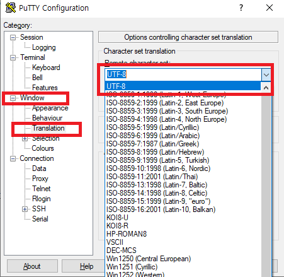Select the Connection category
Viewport: 284px width, 277px height.
click(x=37, y=158)
